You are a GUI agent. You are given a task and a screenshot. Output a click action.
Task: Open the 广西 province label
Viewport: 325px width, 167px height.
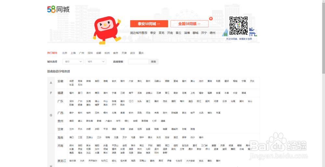[60, 113]
